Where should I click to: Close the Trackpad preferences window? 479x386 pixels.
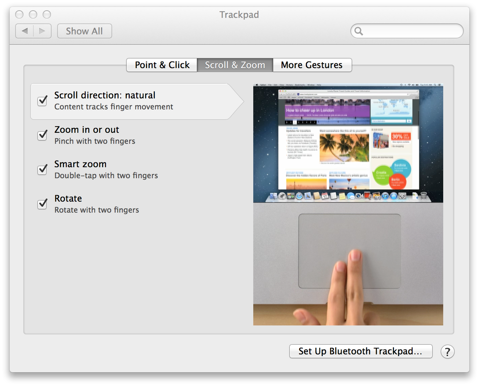point(19,14)
